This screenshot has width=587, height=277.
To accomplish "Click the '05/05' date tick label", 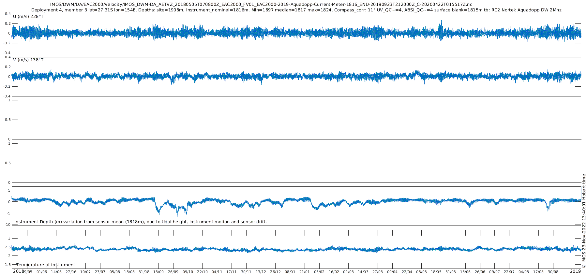I will [422, 272].
